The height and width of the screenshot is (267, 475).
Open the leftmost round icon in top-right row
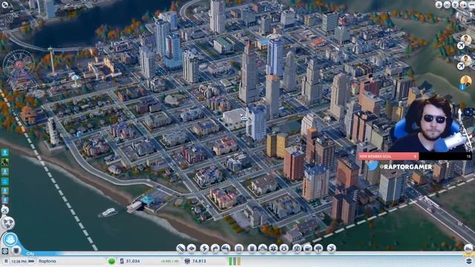tap(439, 4)
